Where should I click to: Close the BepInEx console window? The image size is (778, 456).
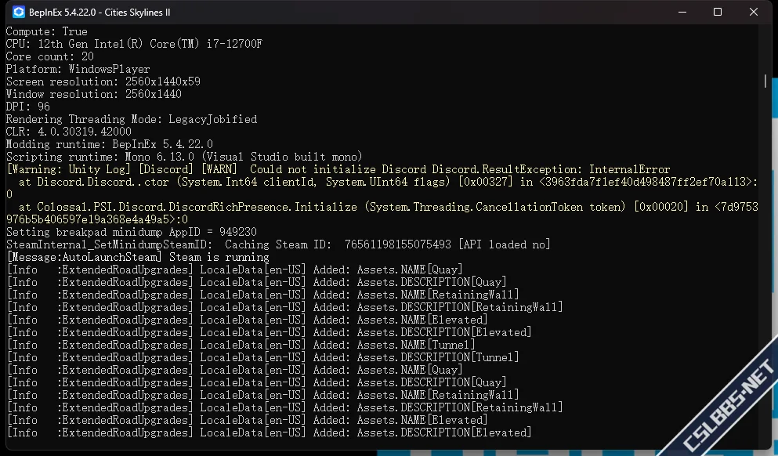(753, 13)
